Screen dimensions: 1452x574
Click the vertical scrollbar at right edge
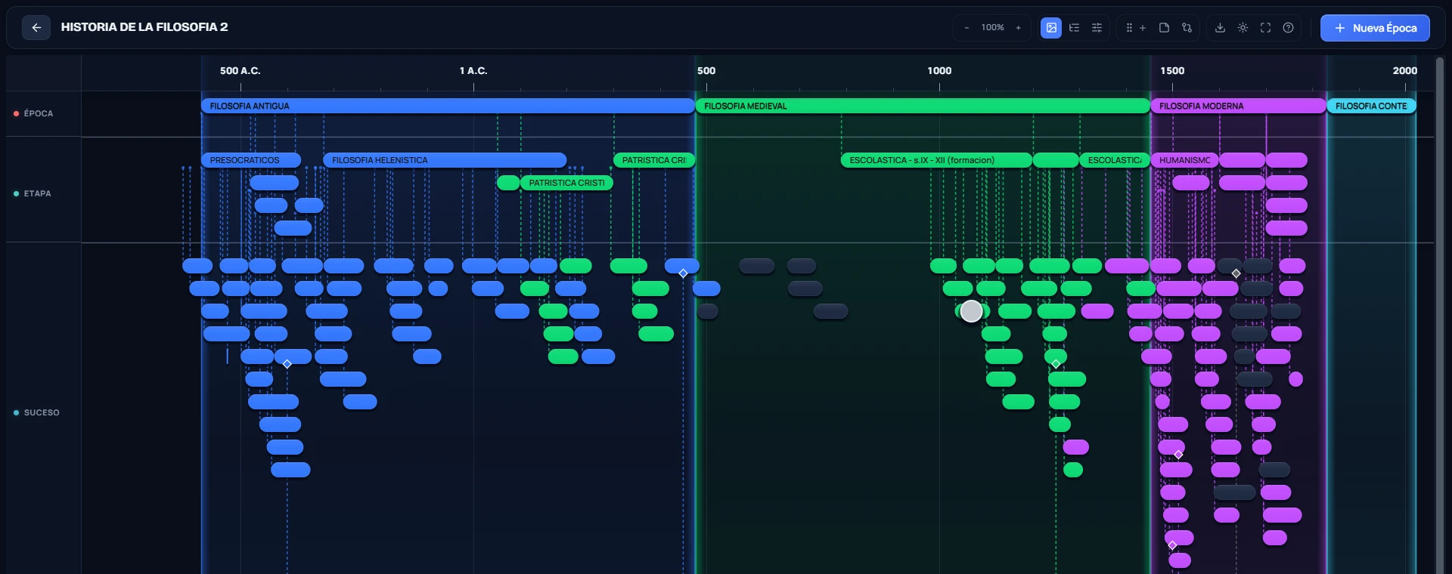coord(1440,317)
